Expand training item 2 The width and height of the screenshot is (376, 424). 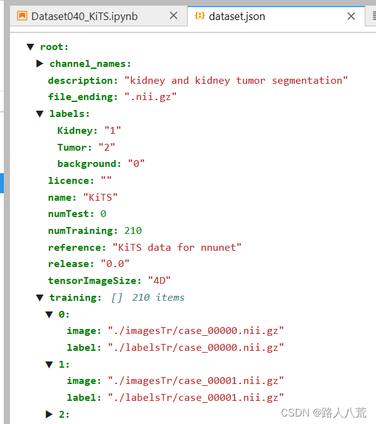point(49,414)
